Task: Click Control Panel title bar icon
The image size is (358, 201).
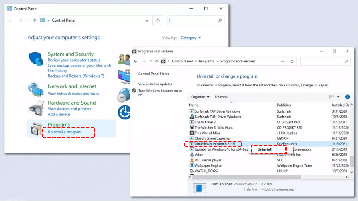Action: click(x=9, y=9)
